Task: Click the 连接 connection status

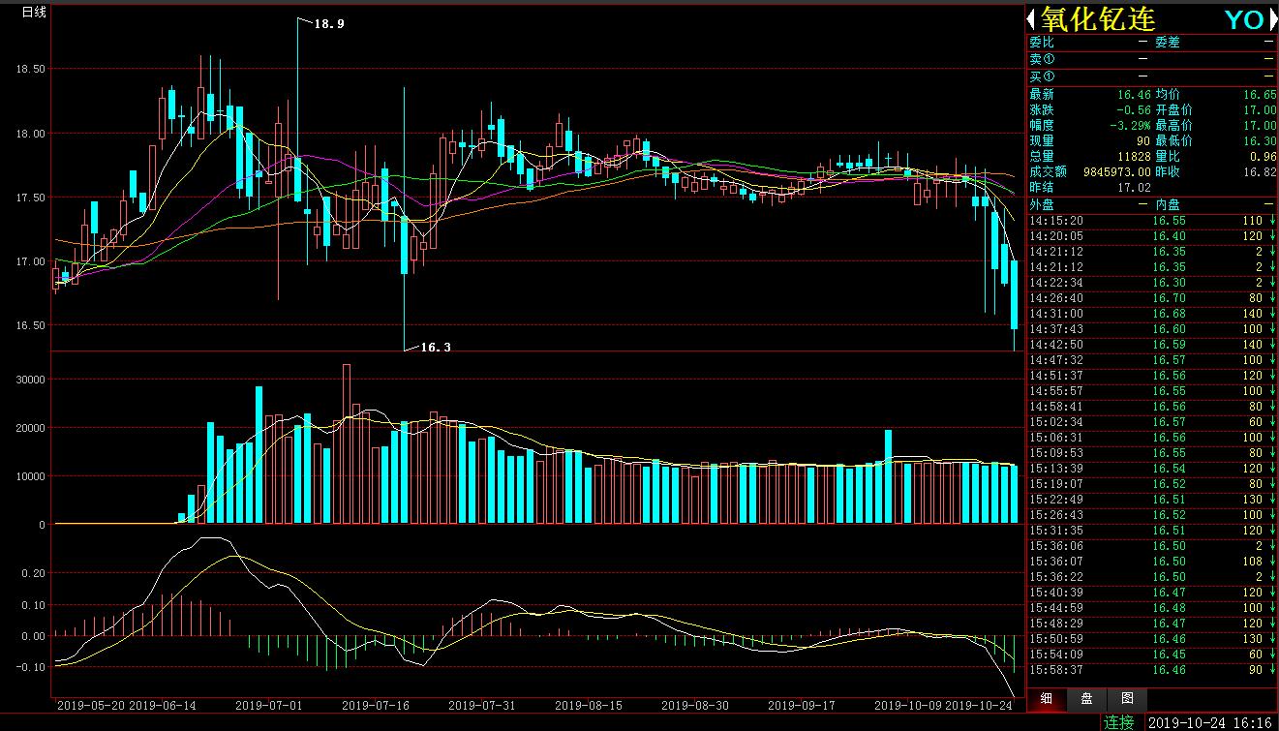Action: [x=1119, y=722]
